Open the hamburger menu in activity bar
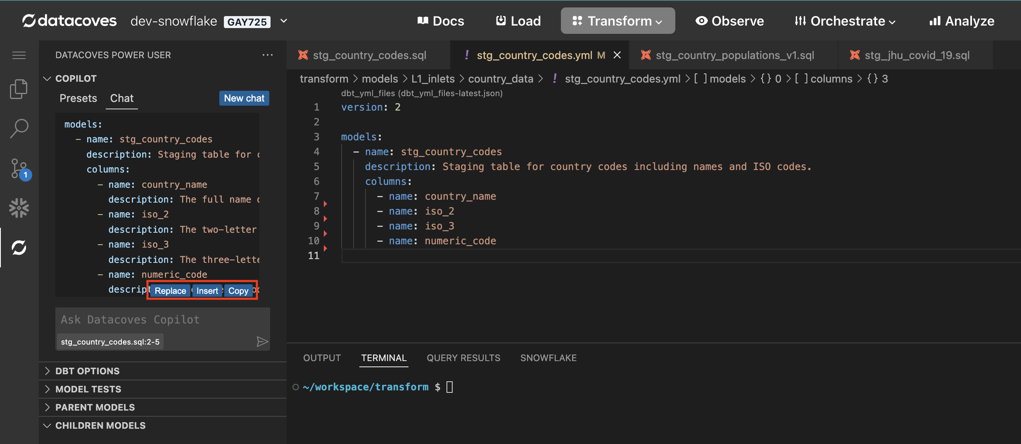1021x444 pixels. pos(19,55)
